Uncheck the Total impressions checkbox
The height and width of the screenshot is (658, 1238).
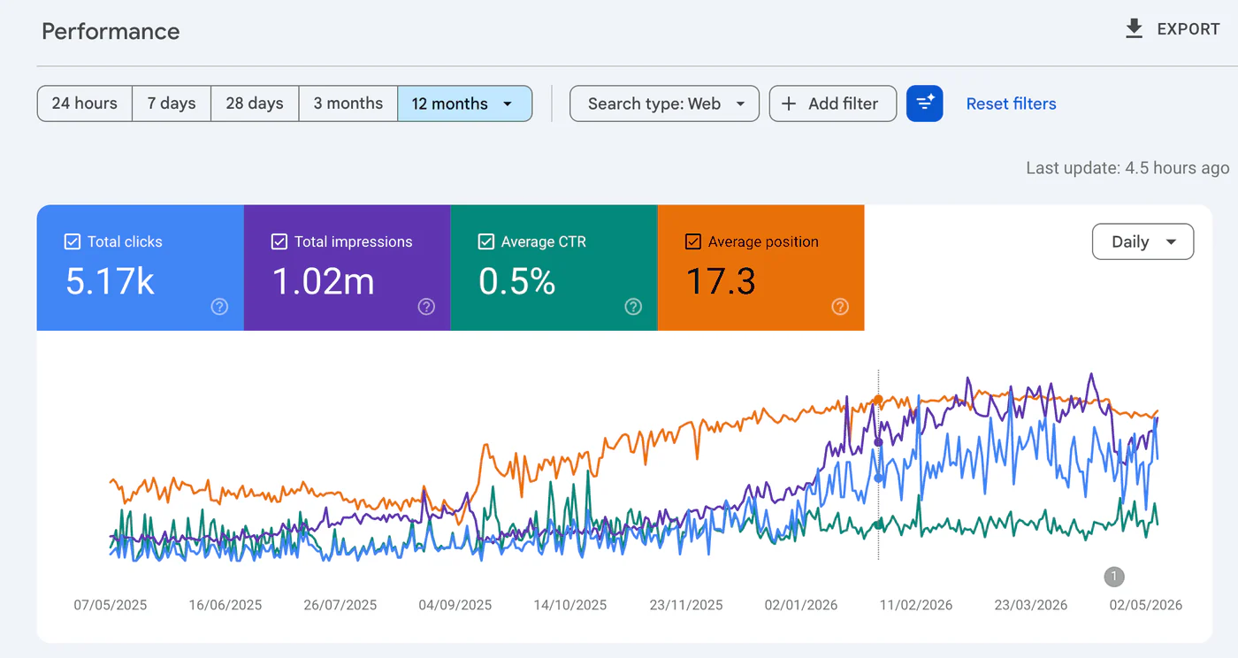tap(279, 241)
